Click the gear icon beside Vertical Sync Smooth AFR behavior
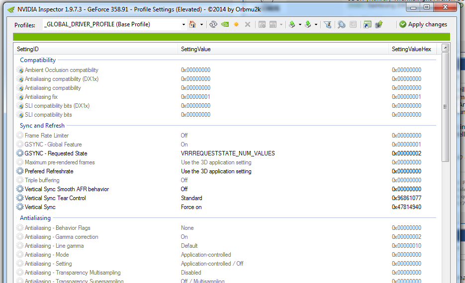This screenshot has height=283, width=465. click(20, 189)
